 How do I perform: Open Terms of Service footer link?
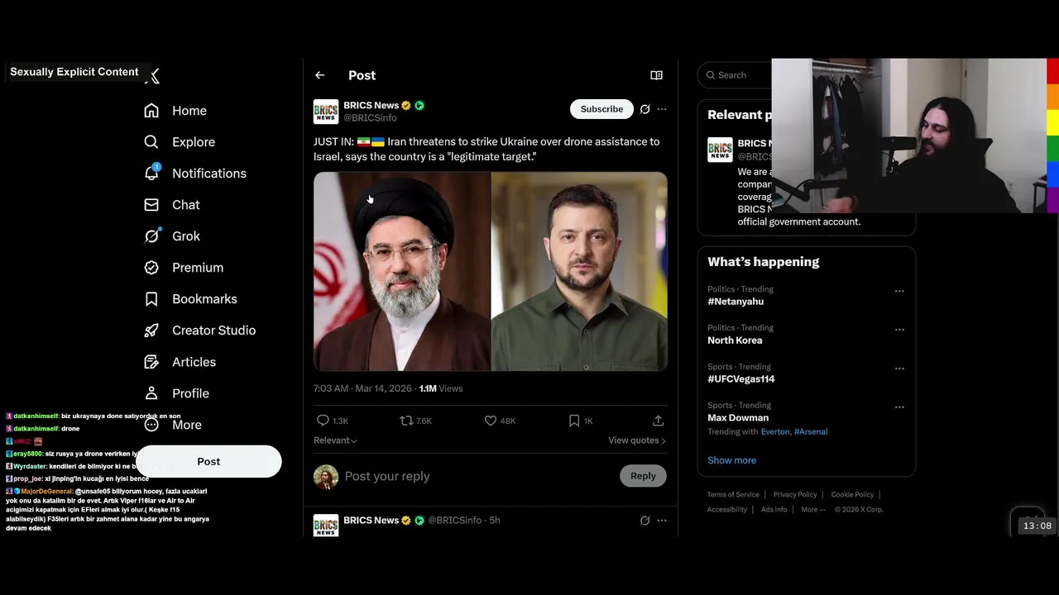[x=733, y=495]
